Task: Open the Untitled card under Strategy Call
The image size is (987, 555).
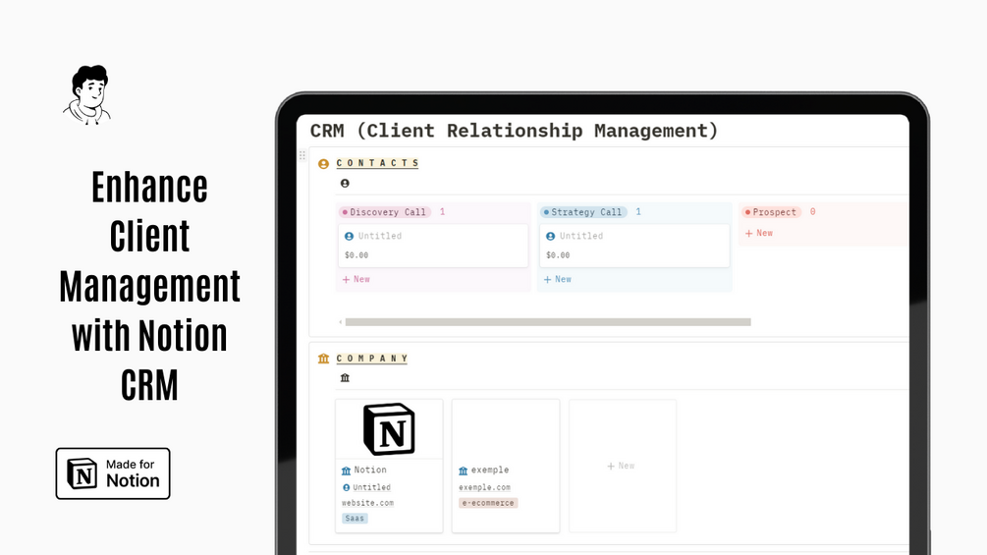Action: [634, 246]
